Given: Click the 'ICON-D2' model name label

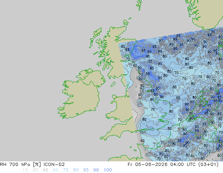Looking at the screenshot, I should point(54,165).
